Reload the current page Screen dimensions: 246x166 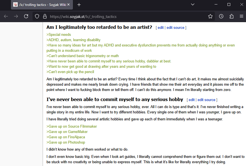point(26,16)
